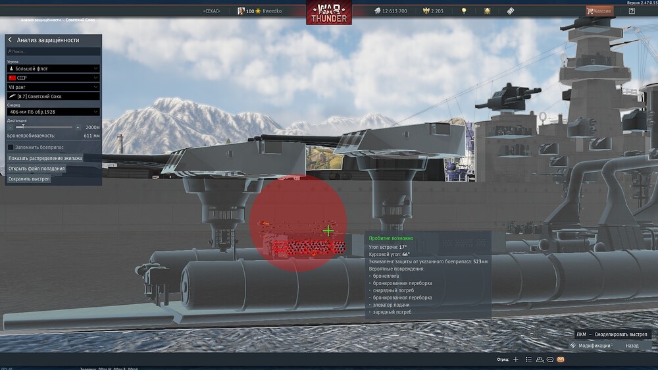This screenshot has width=658, height=370.
Task: Expand the VII ранг rank dropdown
Action: [x=53, y=87]
